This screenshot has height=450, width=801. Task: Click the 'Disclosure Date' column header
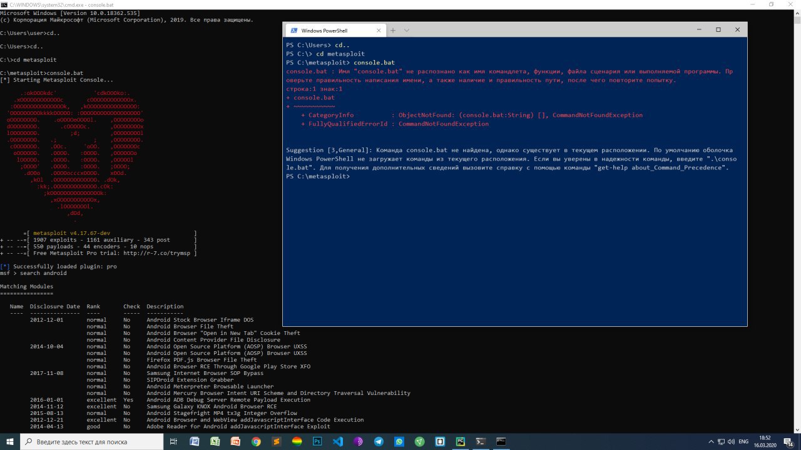click(x=55, y=306)
